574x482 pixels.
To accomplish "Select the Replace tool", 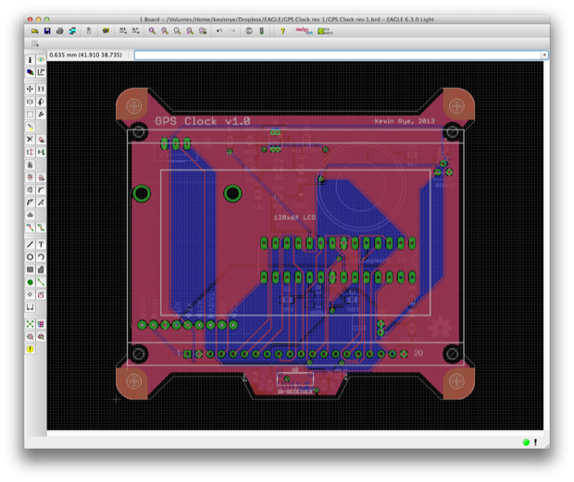I will [41, 152].
